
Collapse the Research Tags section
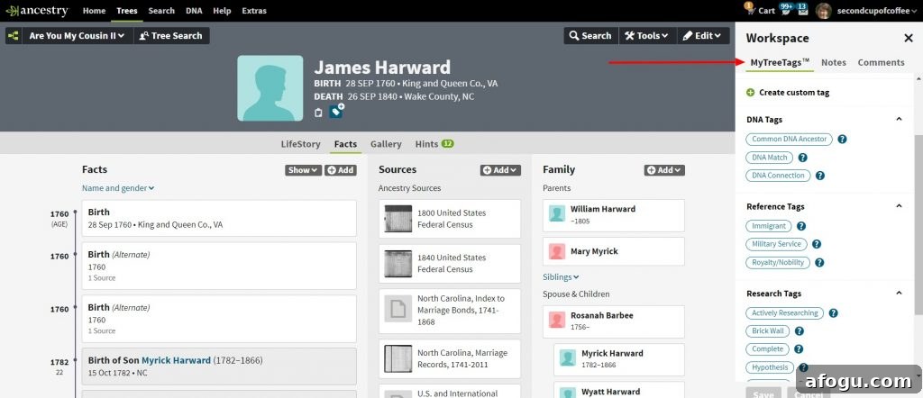coord(899,294)
